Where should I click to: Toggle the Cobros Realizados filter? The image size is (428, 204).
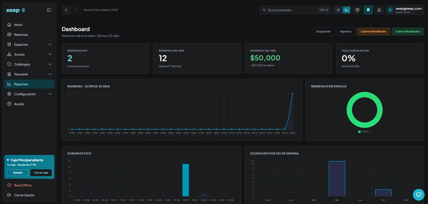click(x=408, y=32)
